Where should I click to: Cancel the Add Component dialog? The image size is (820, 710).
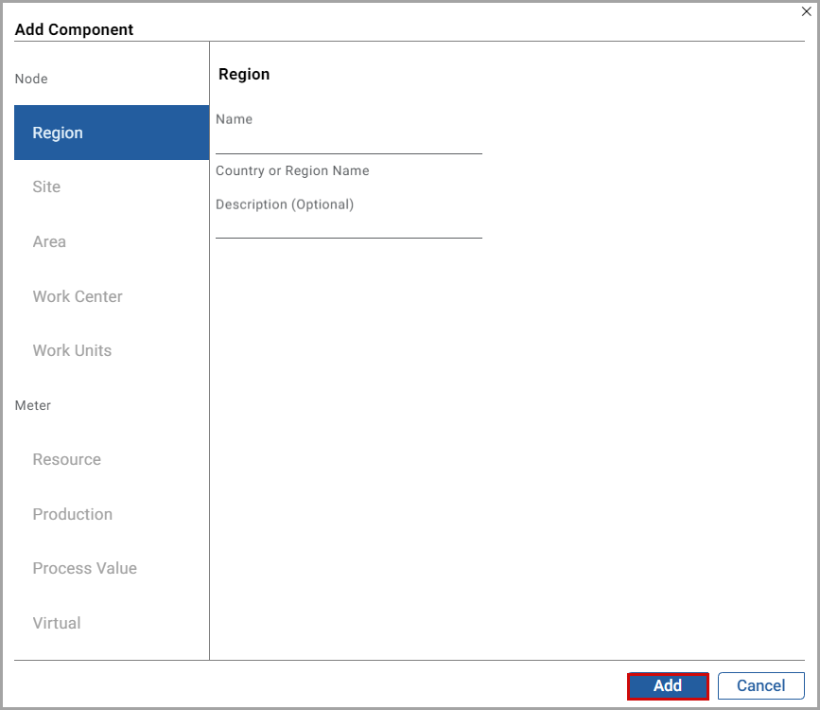pyautogui.click(x=760, y=685)
